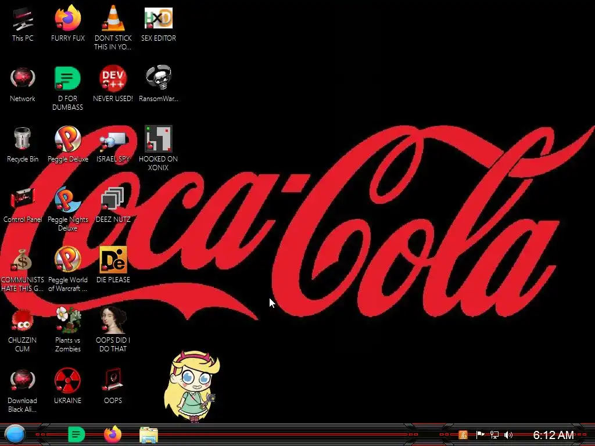The height and width of the screenshot is (446, 595).
Task: Open File Explorer from the taskbar
Action: tap(148, 435)
